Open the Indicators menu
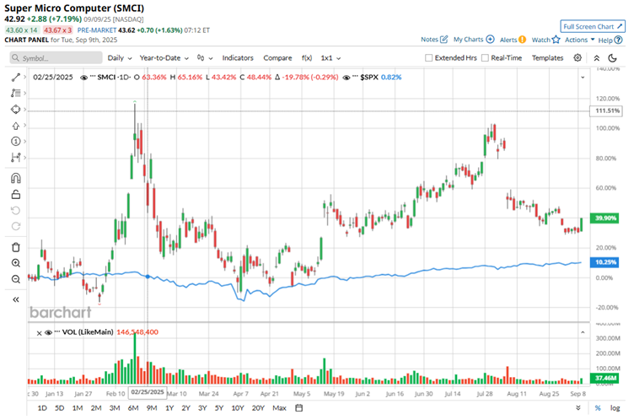This screenshot has height=420, width=634. [238, 58]
